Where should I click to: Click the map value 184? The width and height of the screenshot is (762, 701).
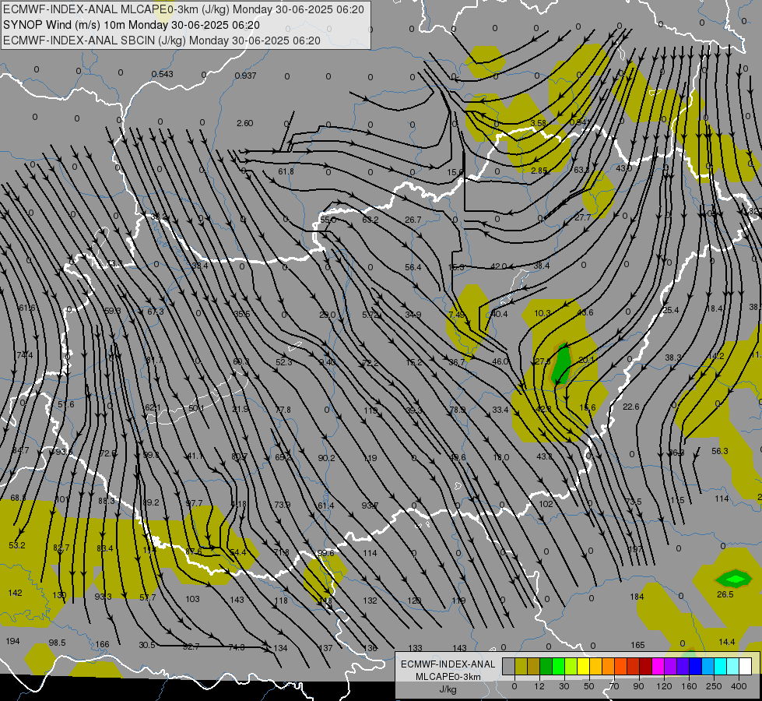click(637, 597)
